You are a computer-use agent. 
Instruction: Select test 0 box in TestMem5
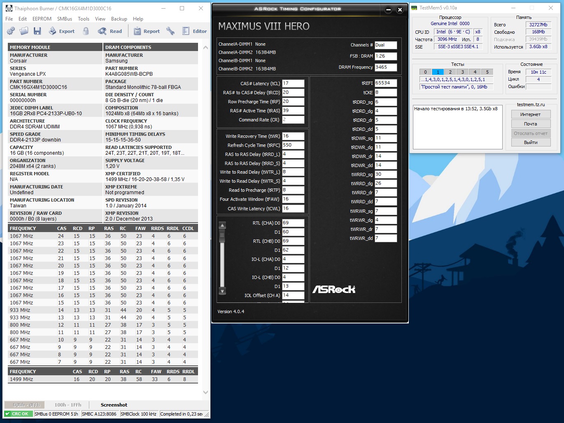[426, 72]
